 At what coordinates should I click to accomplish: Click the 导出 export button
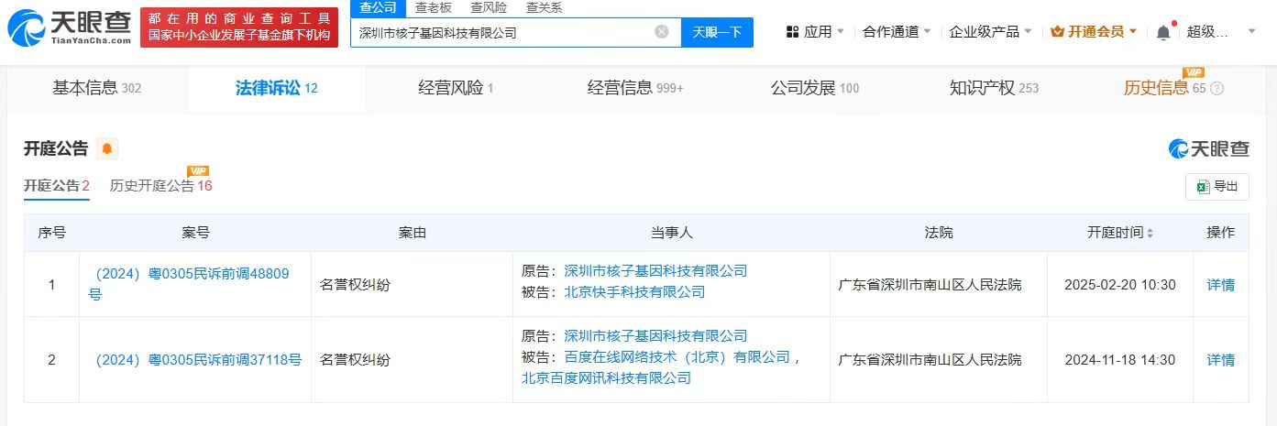[x=1217, y=187]
